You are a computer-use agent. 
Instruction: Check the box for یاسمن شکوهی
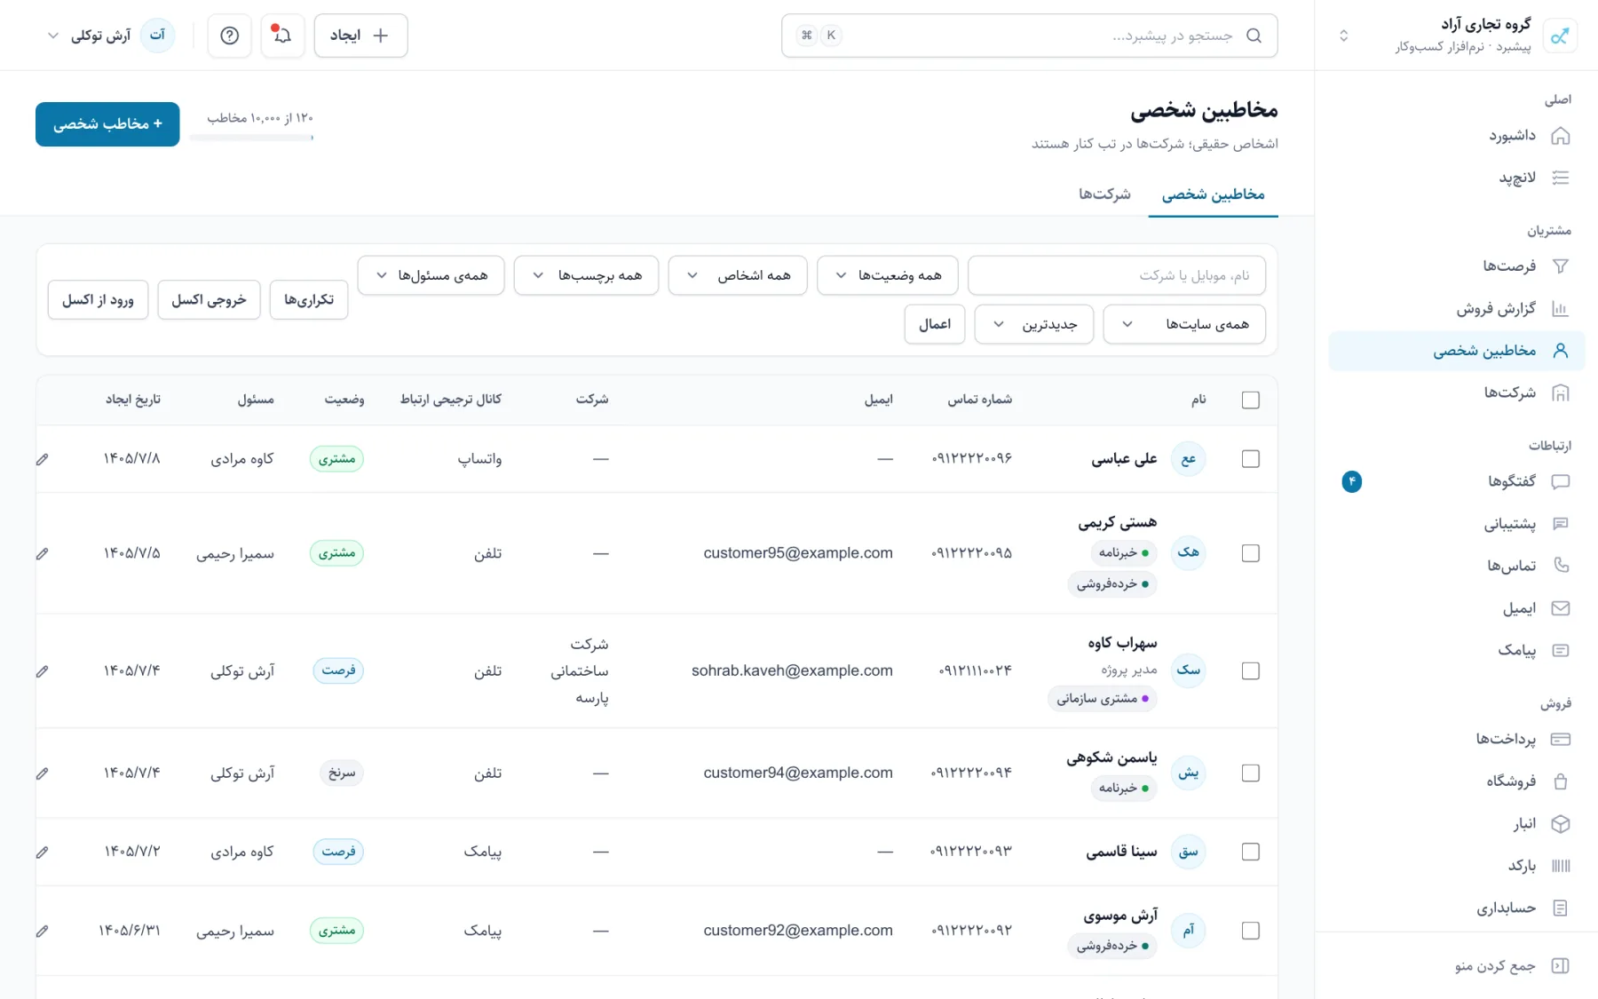click(1250, 773)
